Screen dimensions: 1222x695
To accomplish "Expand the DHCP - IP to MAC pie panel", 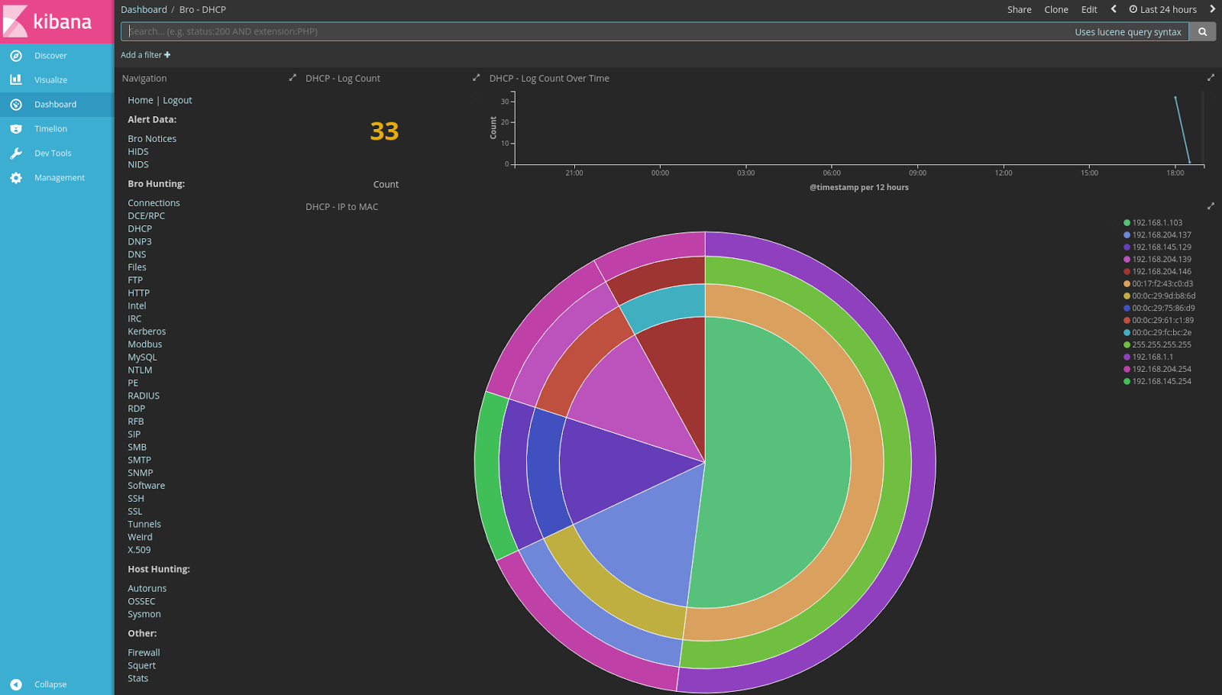I will [1211, 205].
